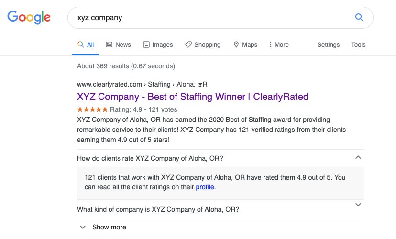Click the 'Show more' text

point(109,227)
